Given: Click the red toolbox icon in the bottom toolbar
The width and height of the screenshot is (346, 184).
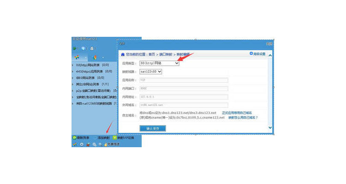Looking at the screenshot, I should coord(88,144).
